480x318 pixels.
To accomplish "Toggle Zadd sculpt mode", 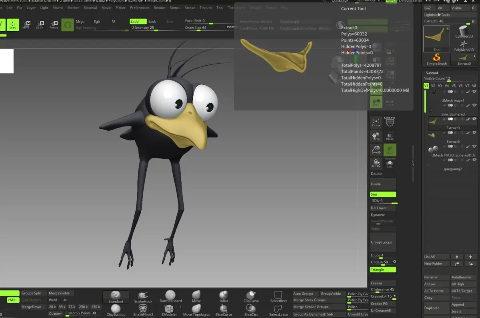I will [138, 21].
